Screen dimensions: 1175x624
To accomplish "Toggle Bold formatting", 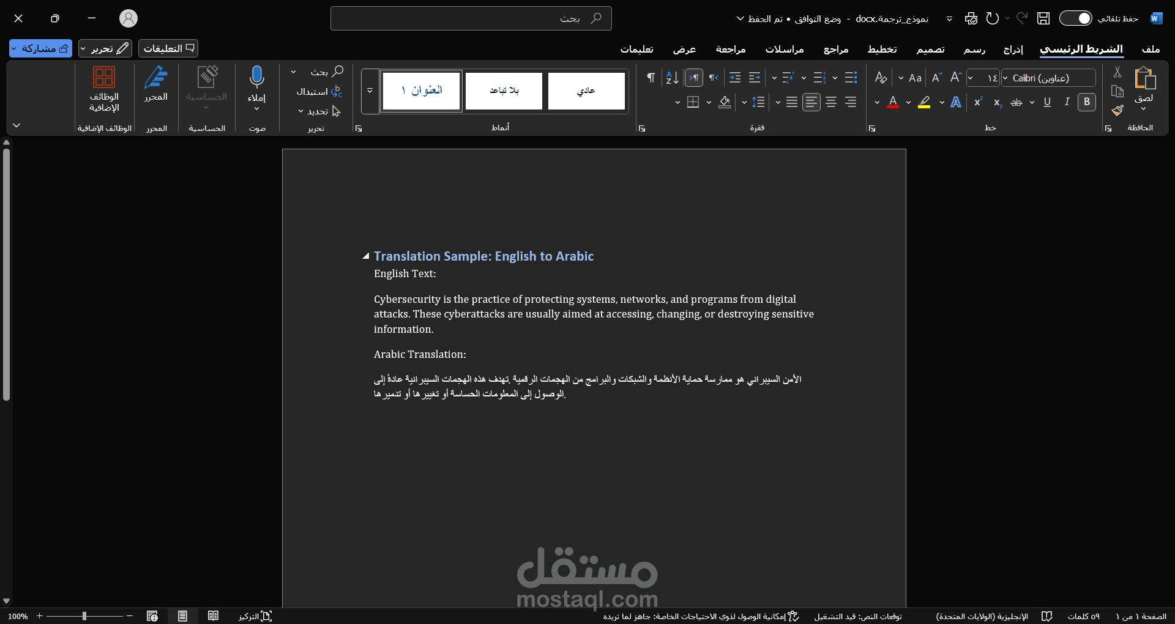I will (1087, 102).
